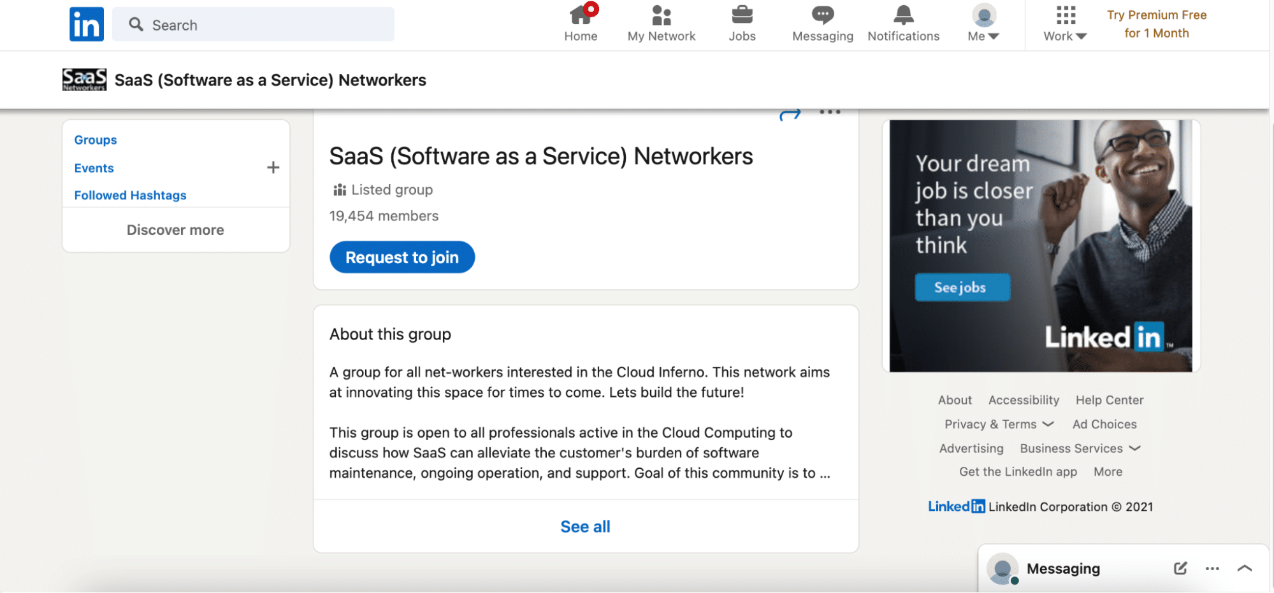This screenshot has width=1274, height=593.
Task: Click the share arrow on the group page
Action: (792, 112)
